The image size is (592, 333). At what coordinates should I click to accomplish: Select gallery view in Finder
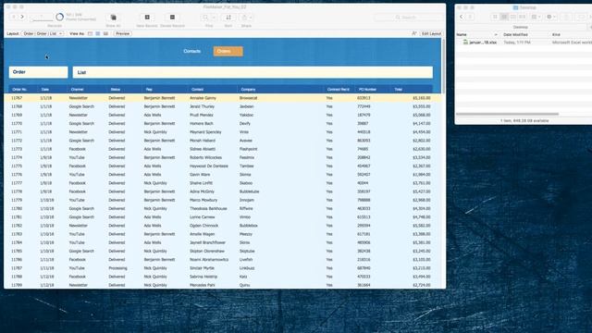coord(522,17)
